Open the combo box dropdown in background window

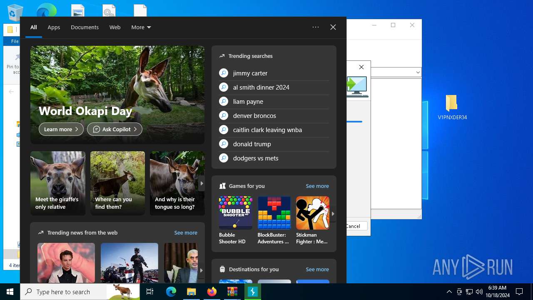pyautogui.click(x=418, y=72)
